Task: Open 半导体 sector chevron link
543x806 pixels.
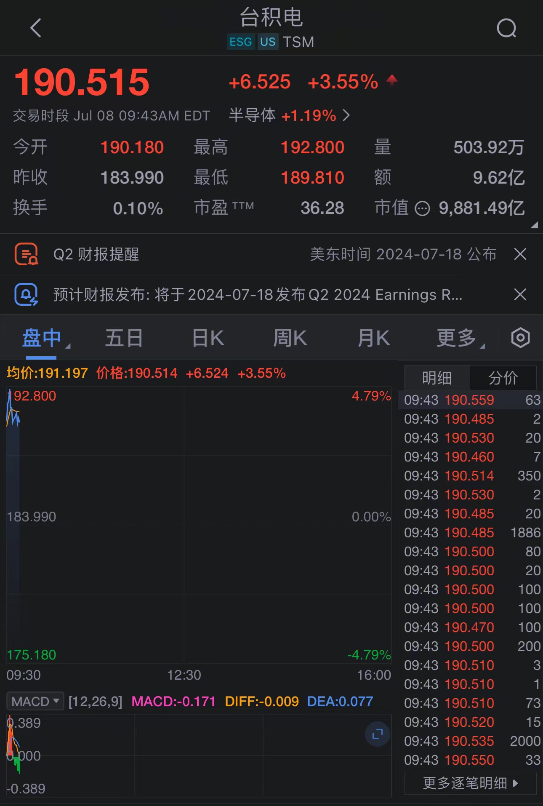Action: [346, 115]
